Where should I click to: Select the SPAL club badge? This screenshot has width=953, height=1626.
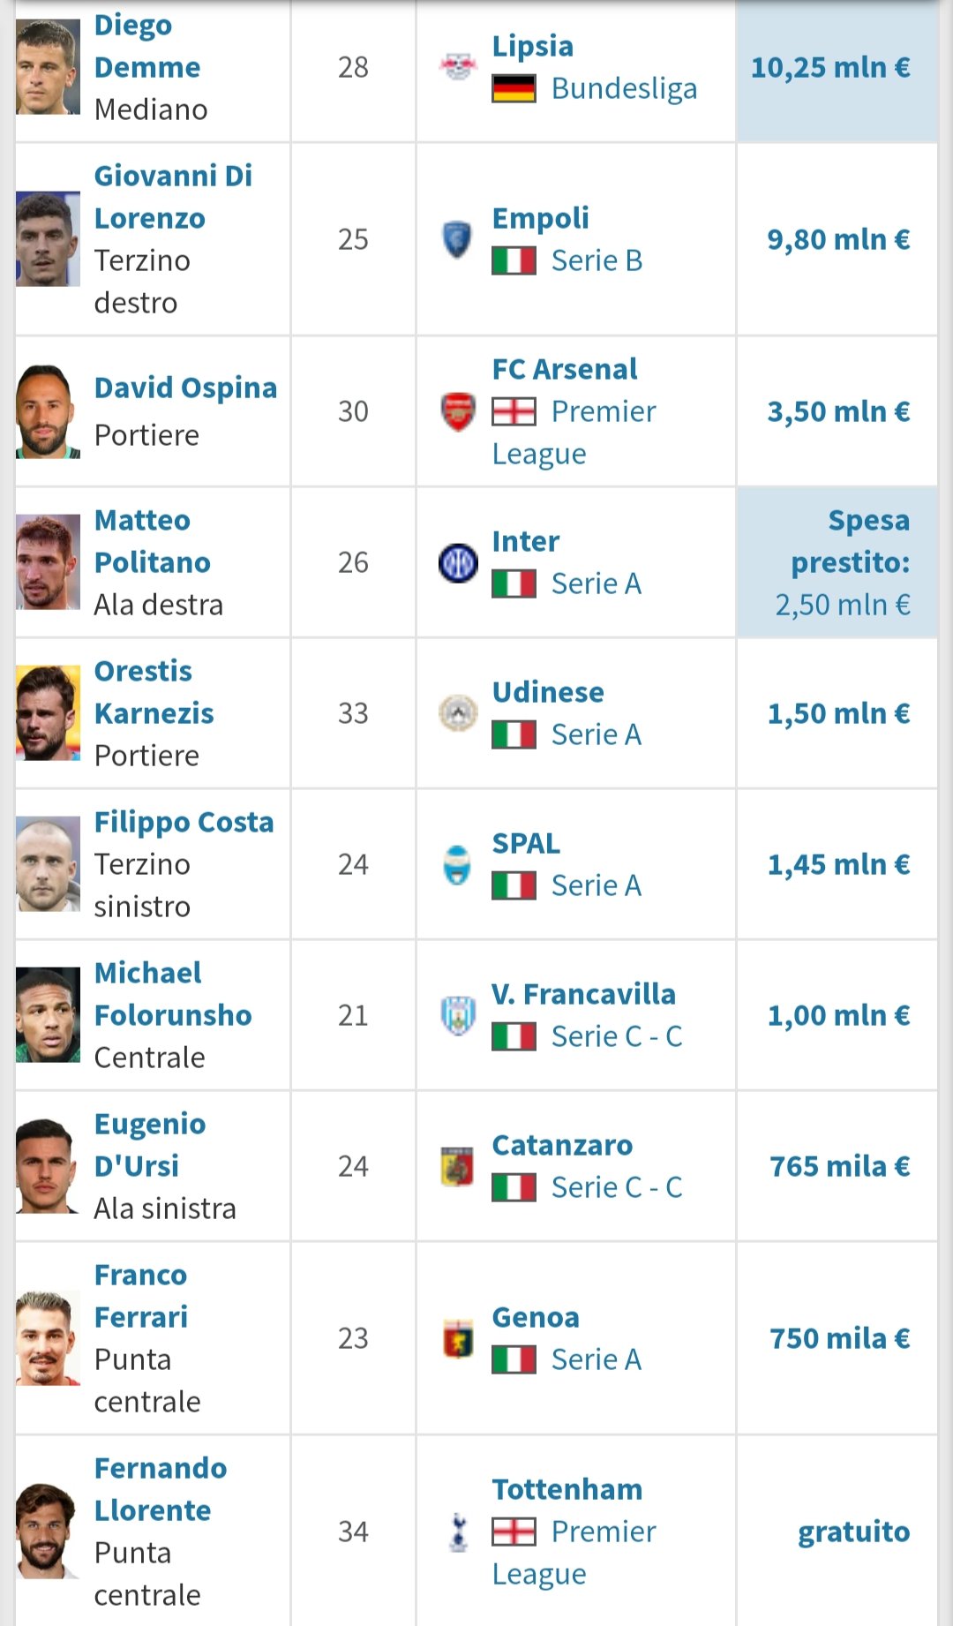pyautogui.click(x=457, y=864)
